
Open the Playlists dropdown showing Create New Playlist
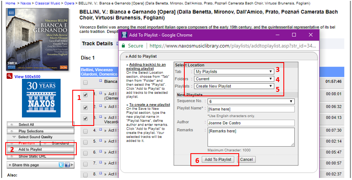coord(234,86)
